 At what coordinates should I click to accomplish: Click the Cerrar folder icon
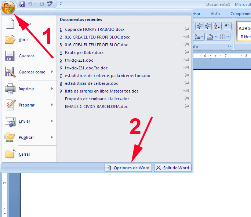click(x=10, y=154)
